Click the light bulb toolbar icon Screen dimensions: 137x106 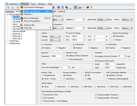(x=12, y=8)
